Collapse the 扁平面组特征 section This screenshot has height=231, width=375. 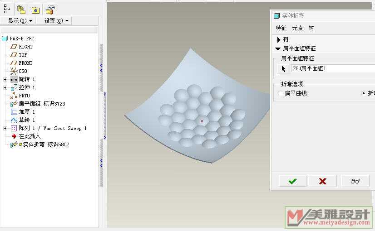[x=278, y=48]
